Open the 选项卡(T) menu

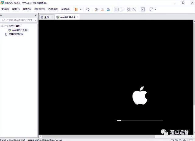coord(53,9)
